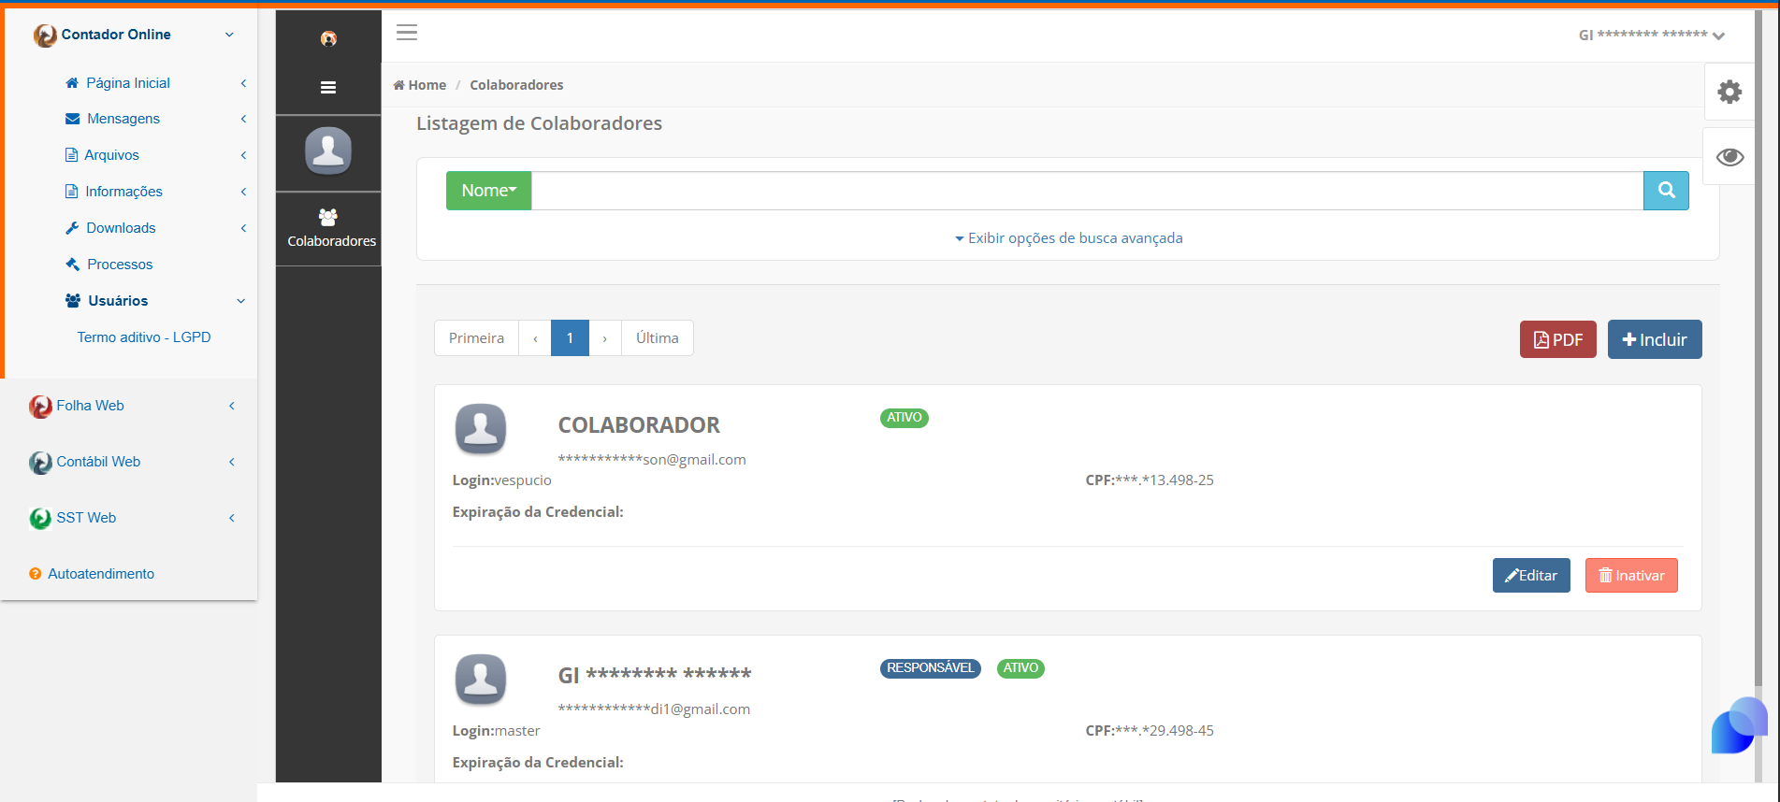The height and width of the screenshot is (802, 1780).
Task: Select the Colaboradores item in dark panel
Action: pos(330,229)
